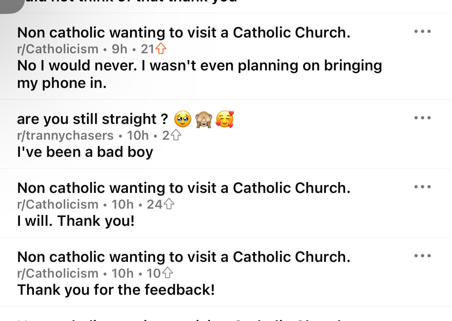Click upvote arrow beside the 10 score
The width and height of the screenshot is (452, 321).
(x=167, y=273)
